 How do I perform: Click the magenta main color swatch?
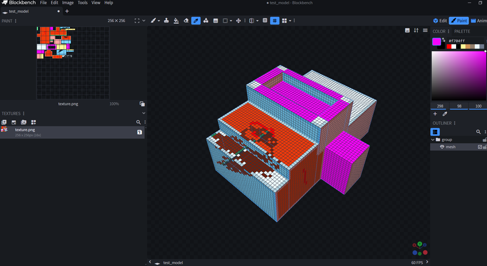pos(436,41)
